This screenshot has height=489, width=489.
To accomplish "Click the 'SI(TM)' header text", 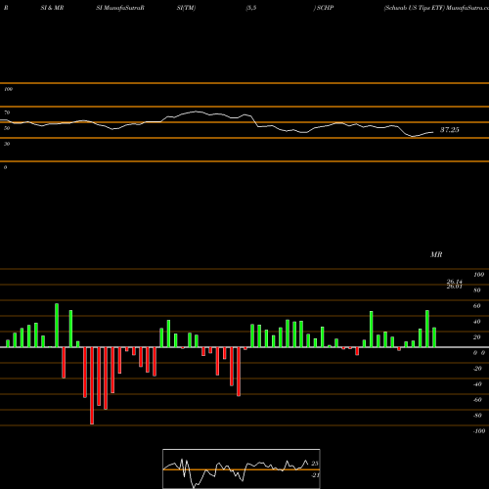I will (186, 8).
